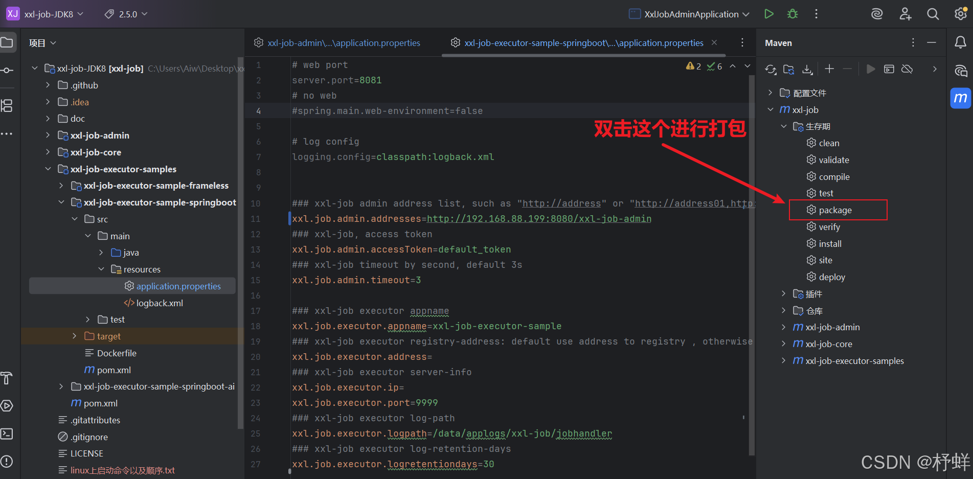Go to next highlighted problem down arrow
The width and height of the screenshot is (973, 479).
tap(748, 66)
